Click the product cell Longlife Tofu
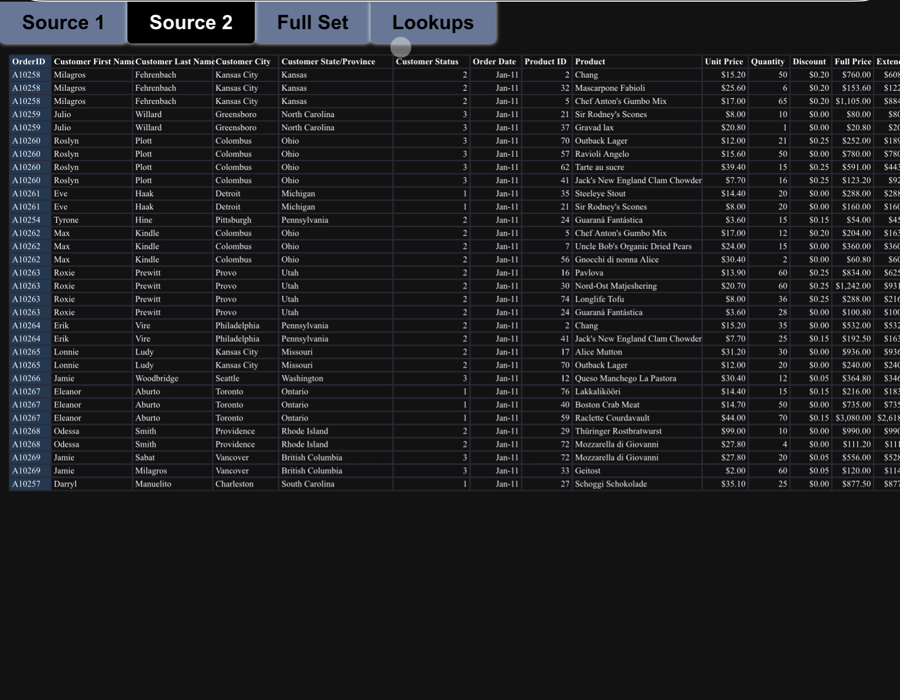Viewport: 900px width, 700px height. coord(637,299)
